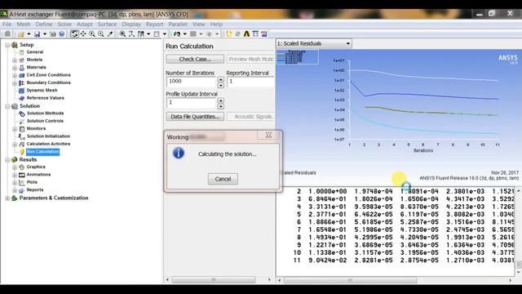
Task: Click the open folder toolbar icon
Action: click(x=21, y=34)
